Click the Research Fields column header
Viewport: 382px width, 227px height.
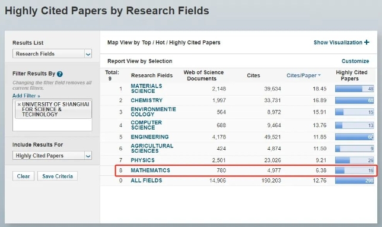coord(152,75)
